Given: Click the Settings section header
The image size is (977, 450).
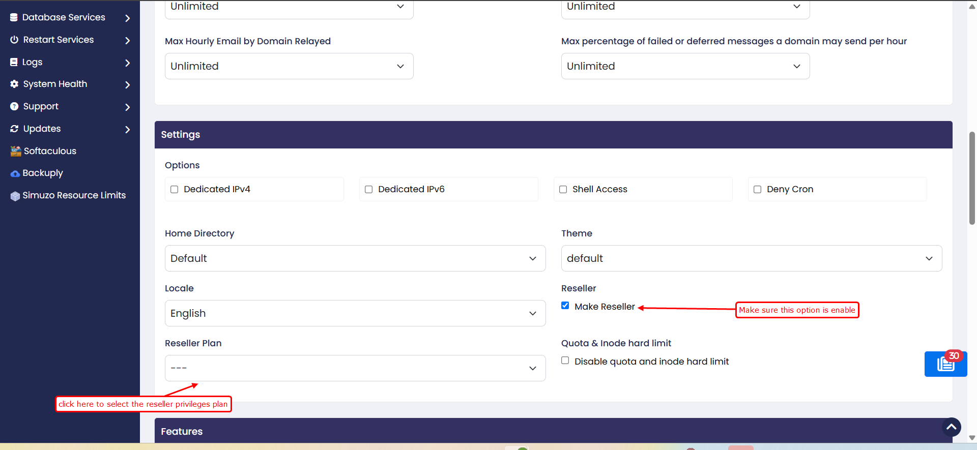Looking at the screenshot, I should [x=554, y=135].
